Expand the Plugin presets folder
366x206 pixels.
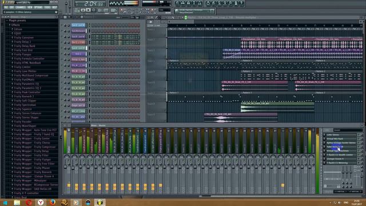[17, 21]
